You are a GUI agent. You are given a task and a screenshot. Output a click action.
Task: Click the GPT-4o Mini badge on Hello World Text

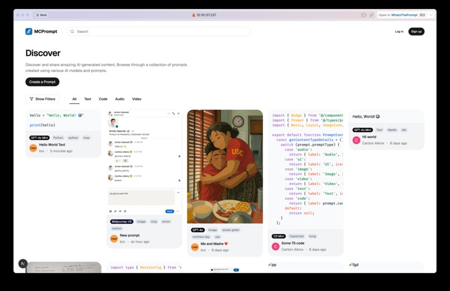39,138
